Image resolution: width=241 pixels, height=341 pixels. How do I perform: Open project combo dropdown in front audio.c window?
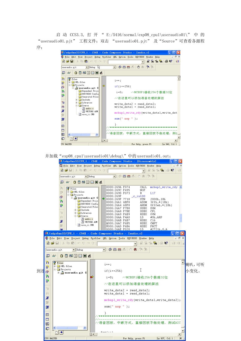[x=74, y=250]
